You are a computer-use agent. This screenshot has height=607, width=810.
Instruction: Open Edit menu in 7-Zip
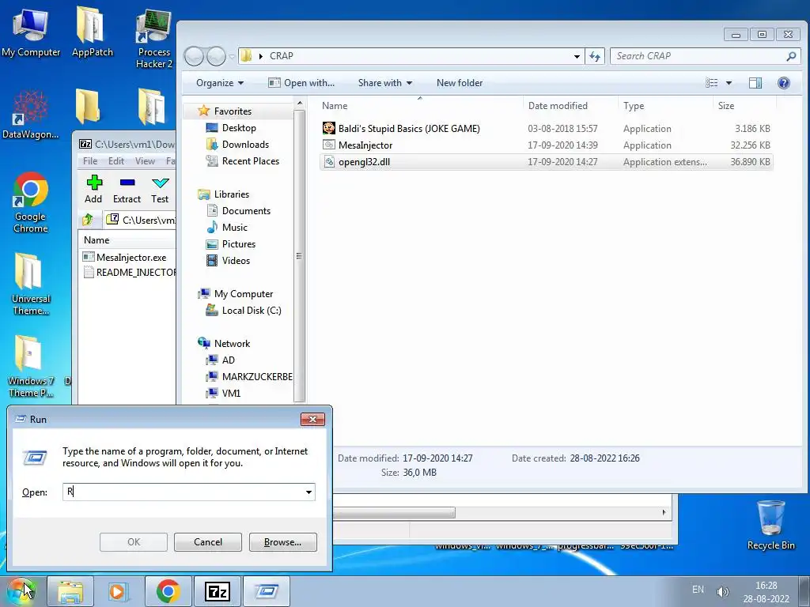tap(115, 161)
